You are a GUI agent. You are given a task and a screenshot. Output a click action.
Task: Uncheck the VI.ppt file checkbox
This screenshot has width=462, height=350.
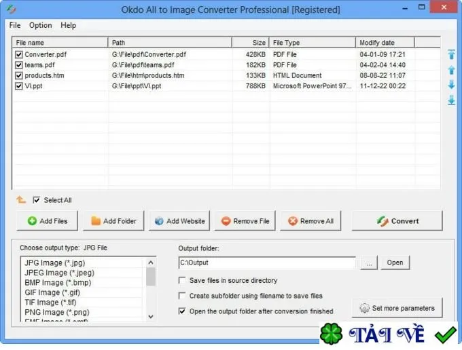[19, 86]
